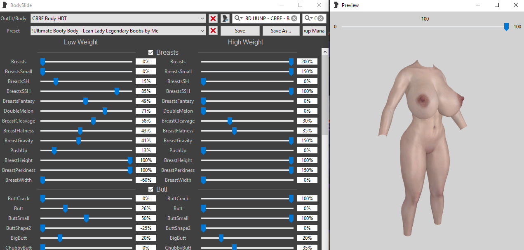Minimize the BodySlide window
This screenshot has width=524, height=250.
tap(281, 5)
